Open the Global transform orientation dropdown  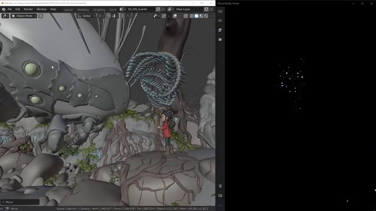pos(86,16)
